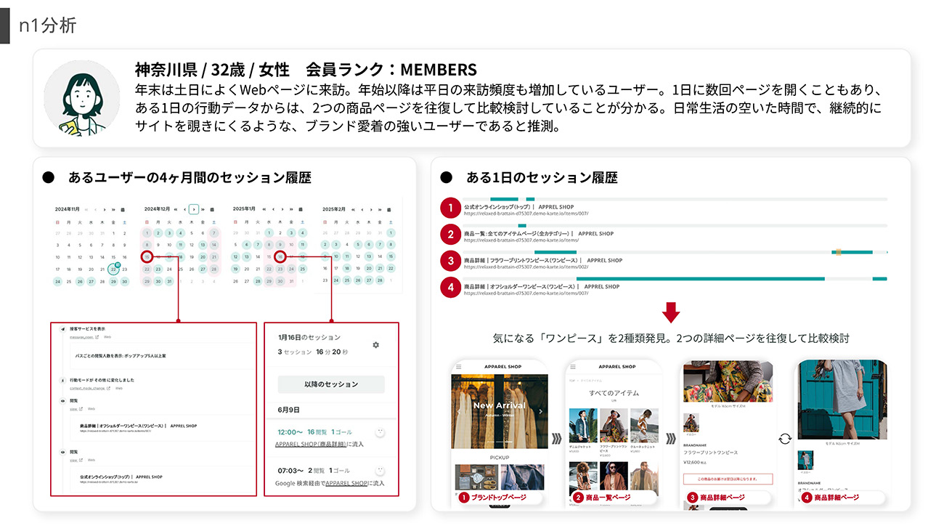Open external link icon beside message_open
This screenshot has height=531, width=944.
pos(97,337)
